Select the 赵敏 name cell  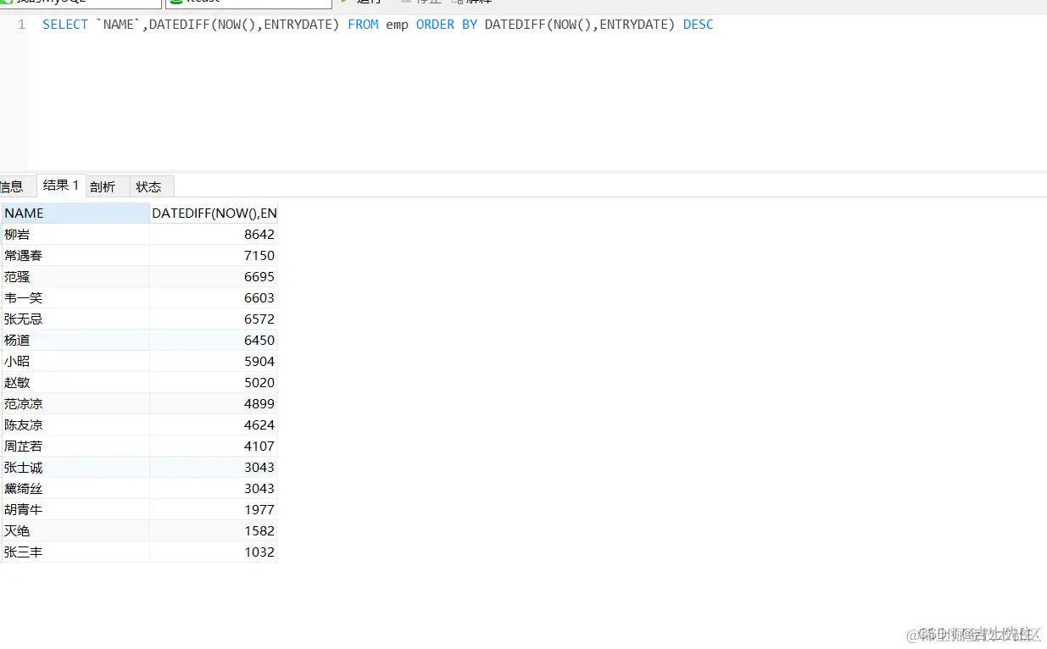pyautogui.click(x=75, y=383)
